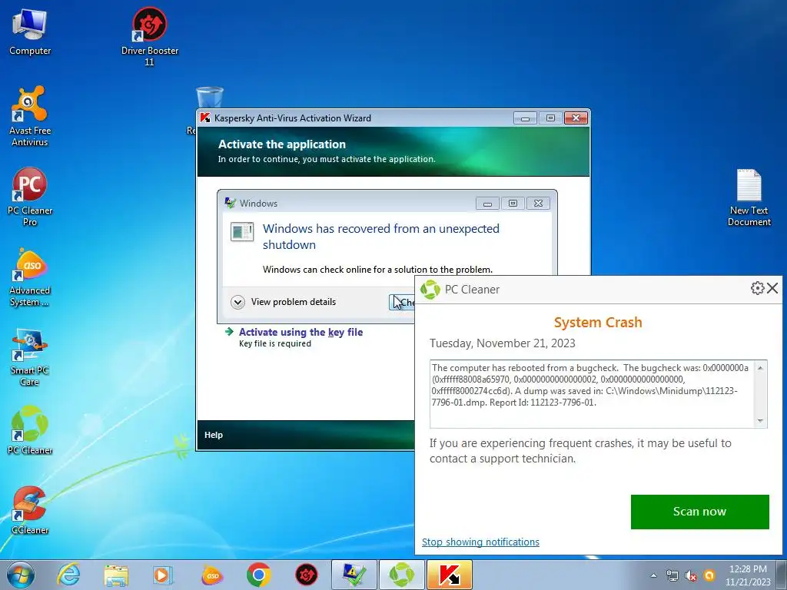Launch Driver Booster 11 shortcut
Viewport: 787px width, 590px height.
coord(150,36)
